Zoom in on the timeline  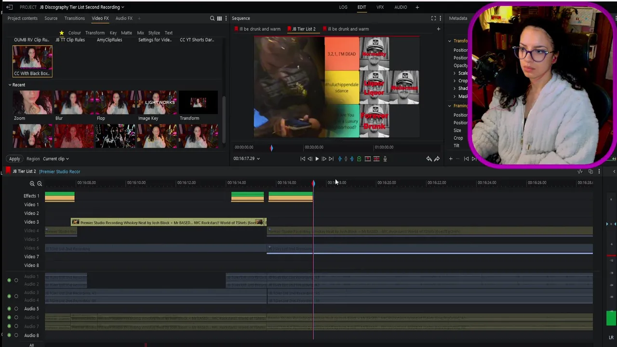32,184
